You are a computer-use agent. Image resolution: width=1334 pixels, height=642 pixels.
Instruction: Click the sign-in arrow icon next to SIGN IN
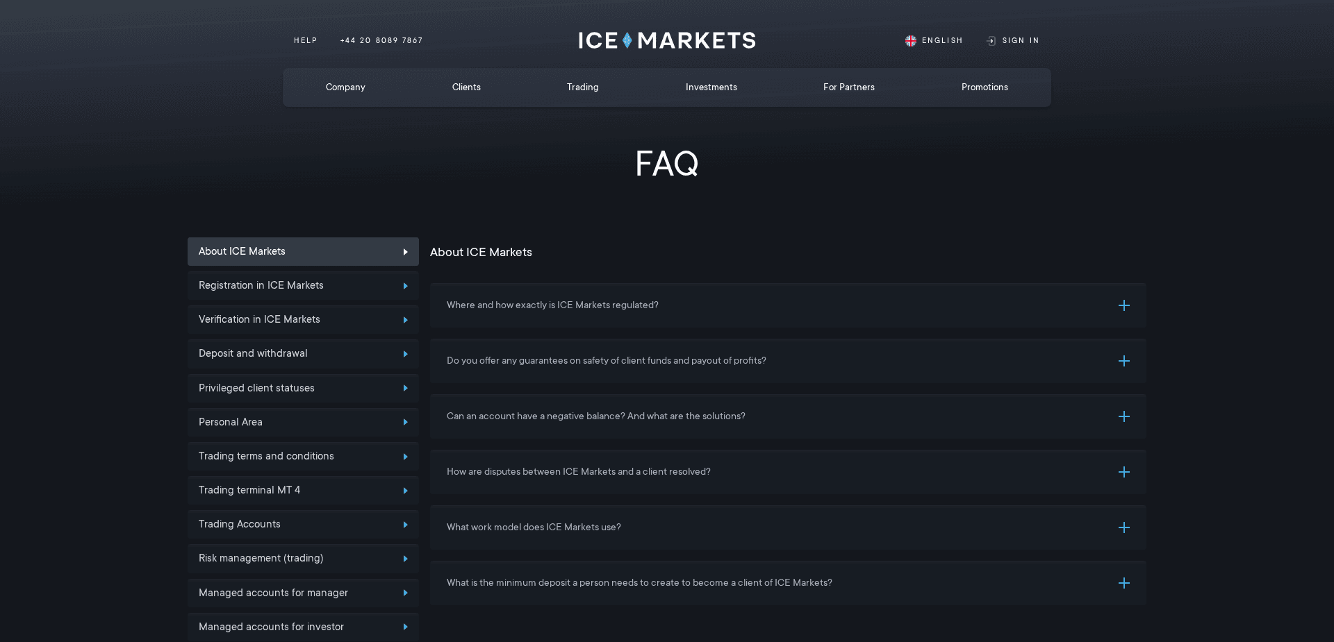[990, 40]
